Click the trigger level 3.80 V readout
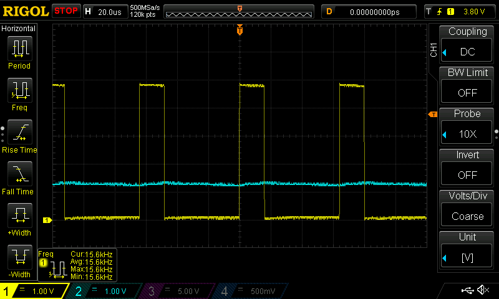This screenshot has width=499, height=299. coord(474,12)
